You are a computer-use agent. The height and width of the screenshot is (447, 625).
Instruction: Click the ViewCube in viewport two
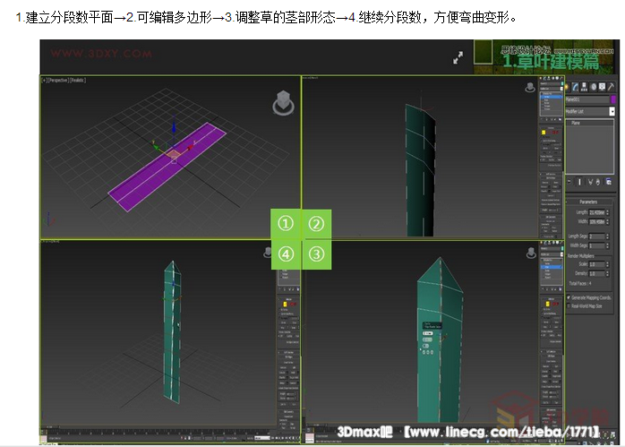point(530,87)
